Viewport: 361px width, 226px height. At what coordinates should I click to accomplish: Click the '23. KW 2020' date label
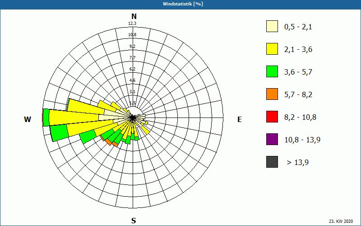(x=341, y=221)
